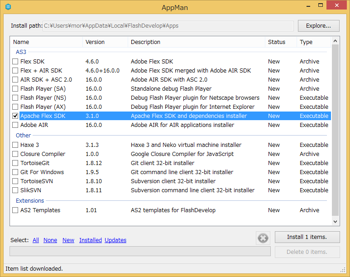Collapse the AS3 group header
Image resolution: width=350 pixels, height=277 pixels.
21,52
